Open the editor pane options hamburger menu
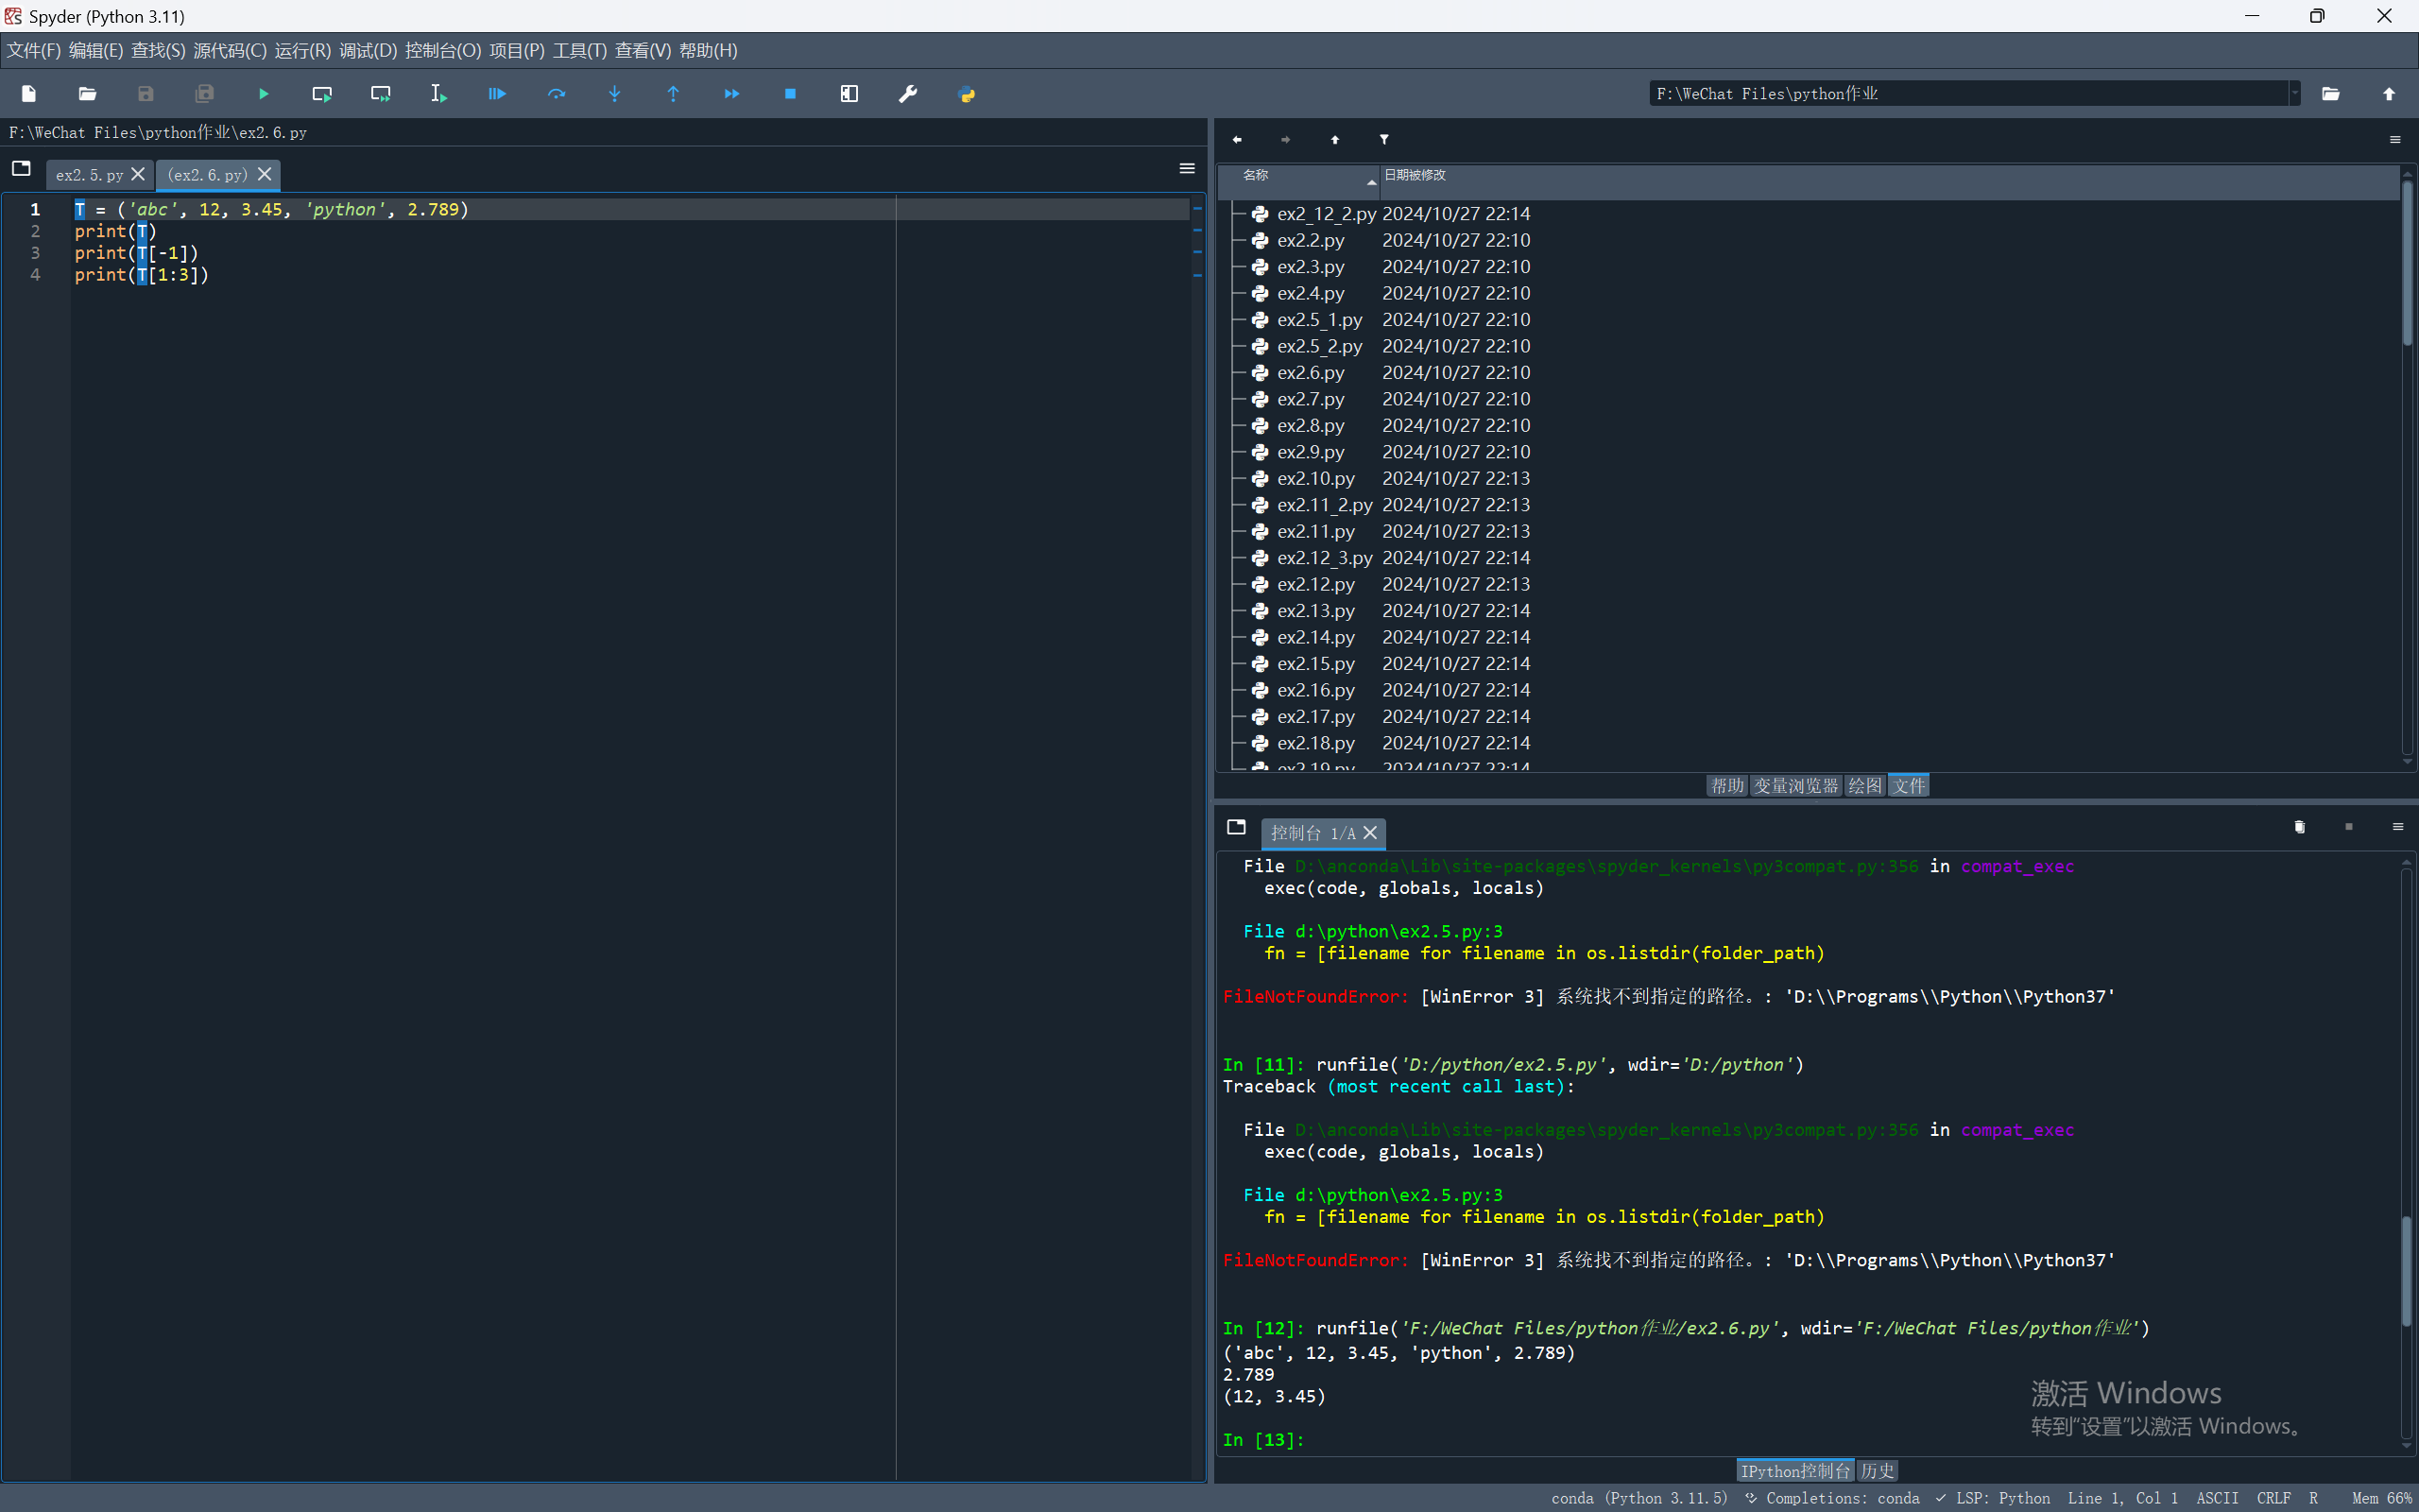The image size is (2419, 1512). pyautogui.click(x=1188, y=169)
